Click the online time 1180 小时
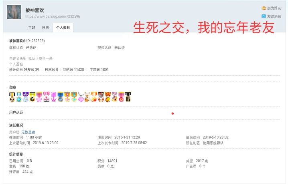Screen dimensions: 288x185 (34, 137)
